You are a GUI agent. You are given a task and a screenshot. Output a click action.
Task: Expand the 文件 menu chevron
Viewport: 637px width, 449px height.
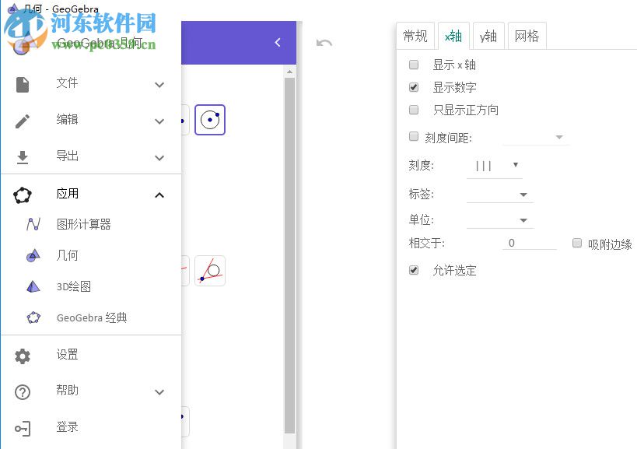[x=159, y=85]
